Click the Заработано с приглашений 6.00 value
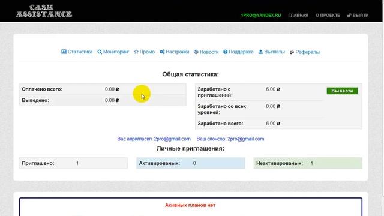Viewport: 384px width, 216px height. (273, 89)
